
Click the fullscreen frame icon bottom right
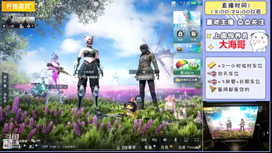[197, 140]
